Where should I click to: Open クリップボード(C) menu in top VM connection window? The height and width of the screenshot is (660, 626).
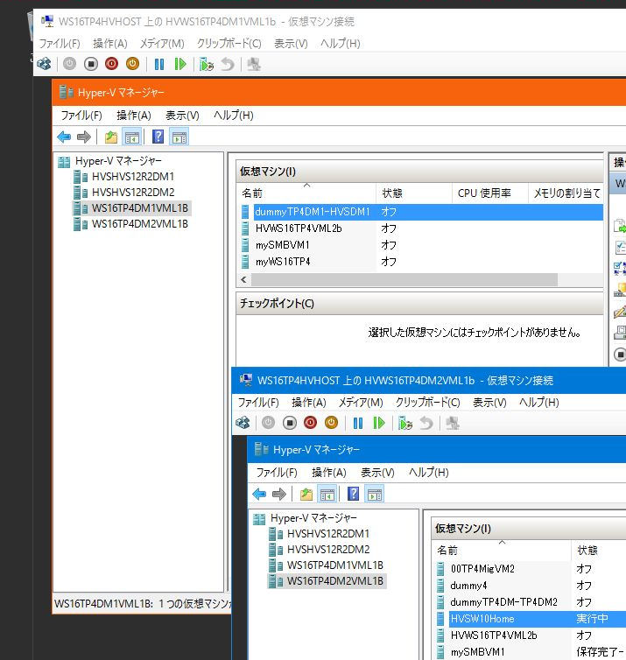click(x=229, y=44)
